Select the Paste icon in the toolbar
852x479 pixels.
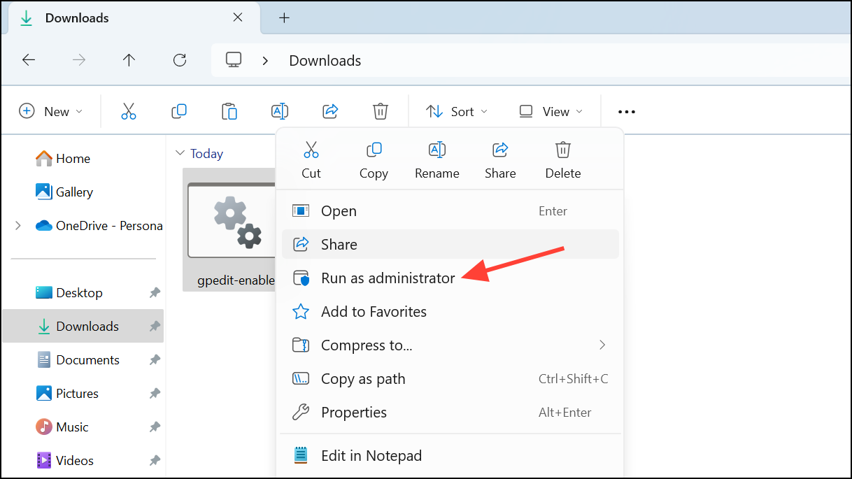[229, 110]
